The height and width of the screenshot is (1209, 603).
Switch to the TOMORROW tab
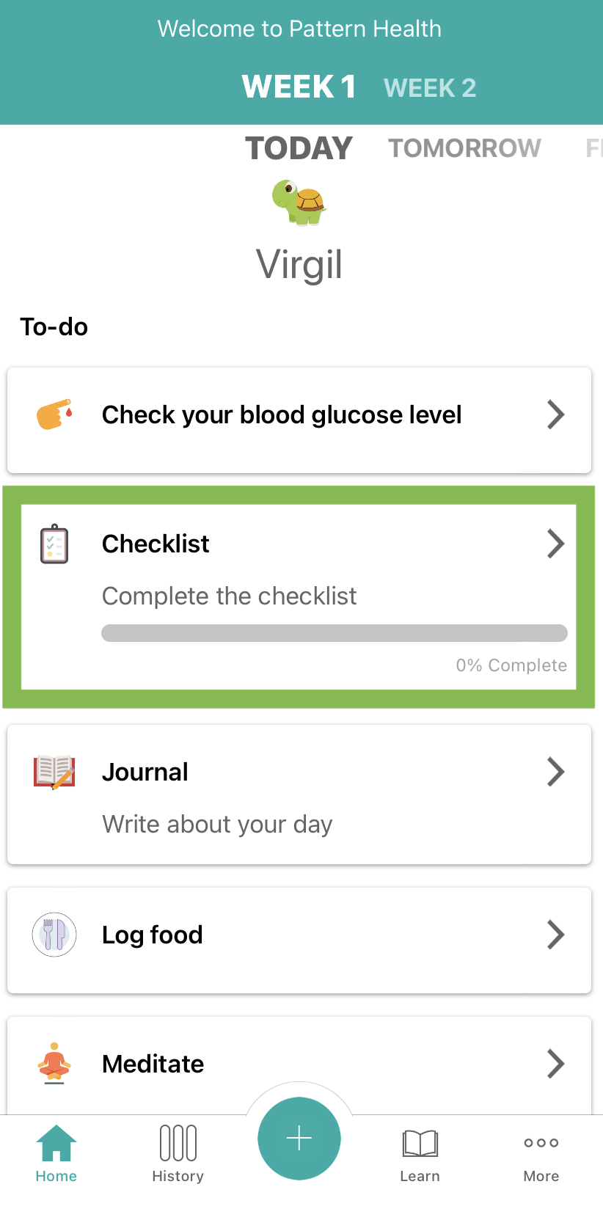click(464, 148)
